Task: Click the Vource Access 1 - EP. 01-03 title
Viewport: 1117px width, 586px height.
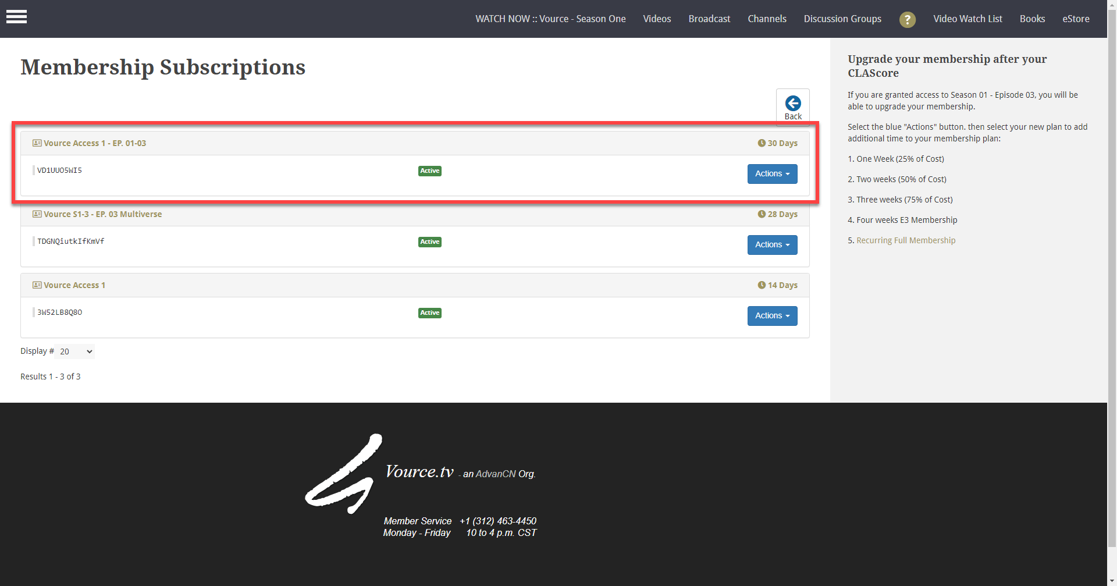Action: pyautogui.click(x=95, y=143)
